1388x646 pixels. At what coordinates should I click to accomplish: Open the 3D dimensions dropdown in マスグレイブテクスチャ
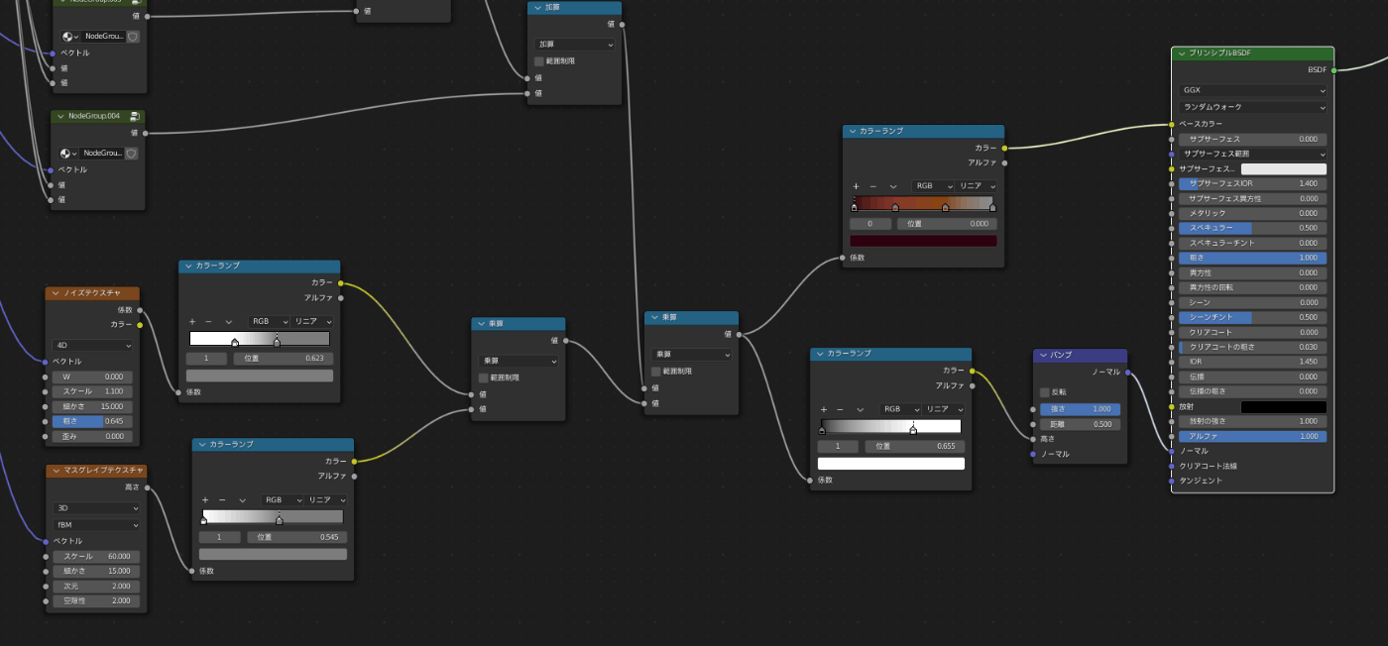click(97, 508)
